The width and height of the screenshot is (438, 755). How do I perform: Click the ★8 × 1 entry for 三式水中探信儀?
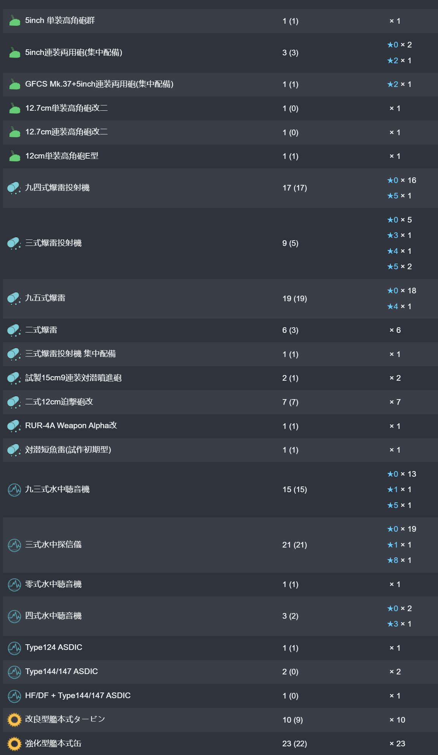click(x=400, y=560)
